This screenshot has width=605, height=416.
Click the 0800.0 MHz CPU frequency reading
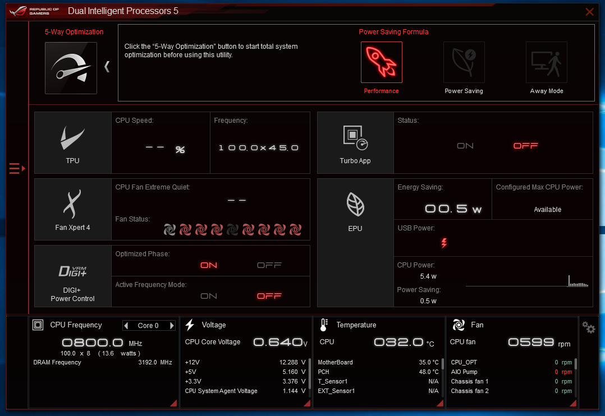click(102, 343)
